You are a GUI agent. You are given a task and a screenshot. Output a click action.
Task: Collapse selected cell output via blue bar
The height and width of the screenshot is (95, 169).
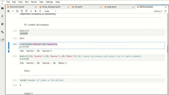click(x=9, y=51)
